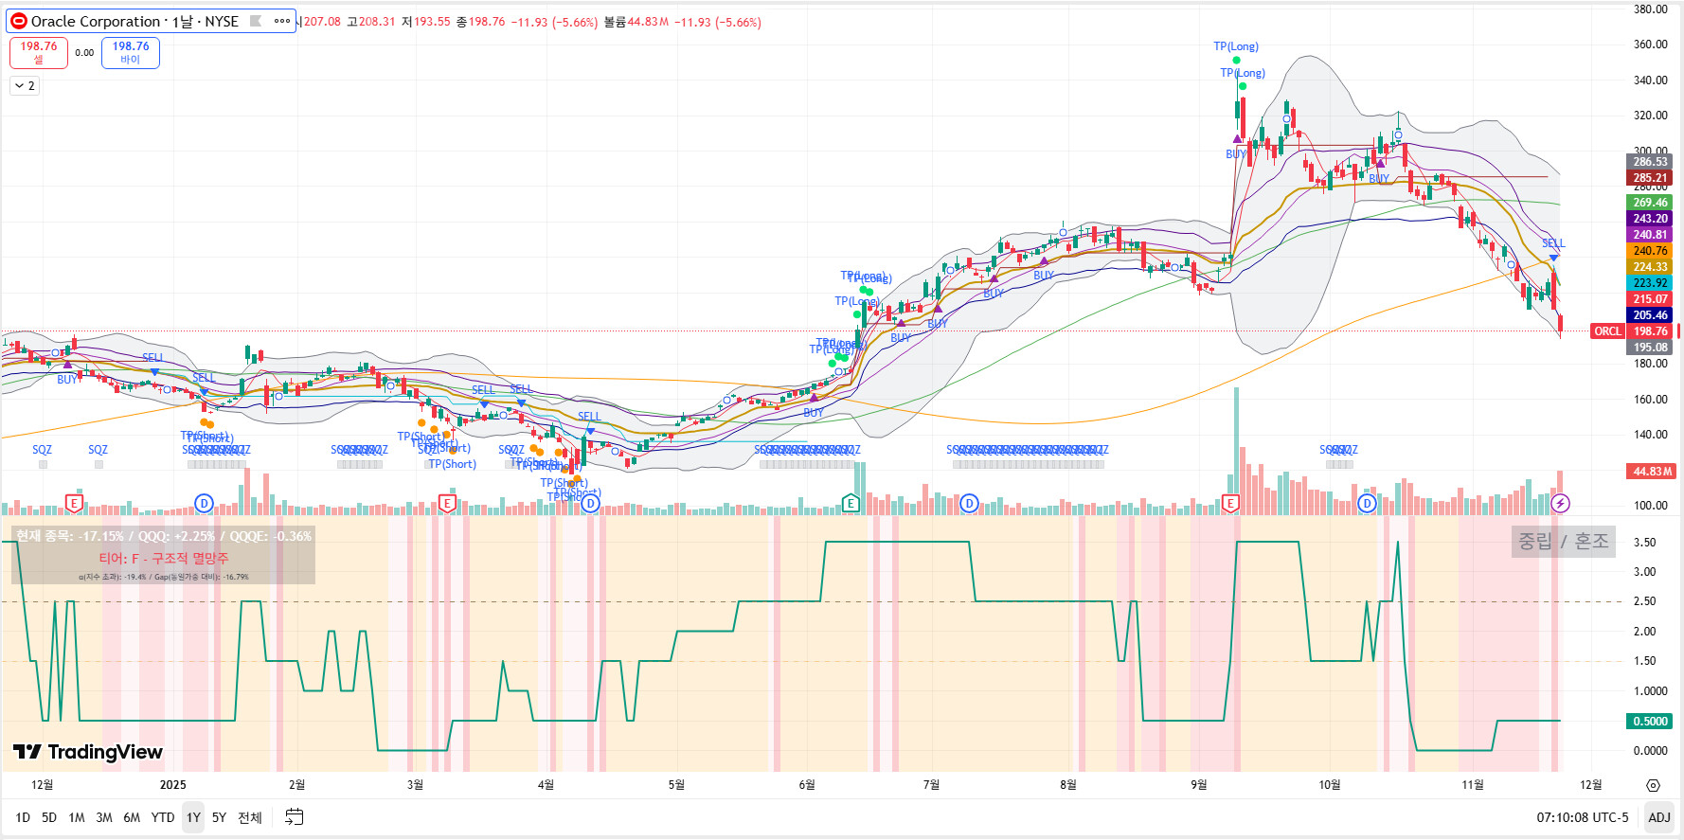Image resolution: width=1684 pixels, height=840 pixels.
Task: Click the gray 195.08 price axis label
Action: point(1650,348)
